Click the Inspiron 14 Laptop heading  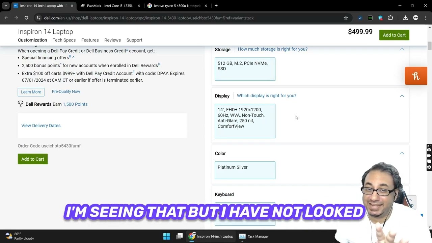pyautogui.click(x=46, y=32)
